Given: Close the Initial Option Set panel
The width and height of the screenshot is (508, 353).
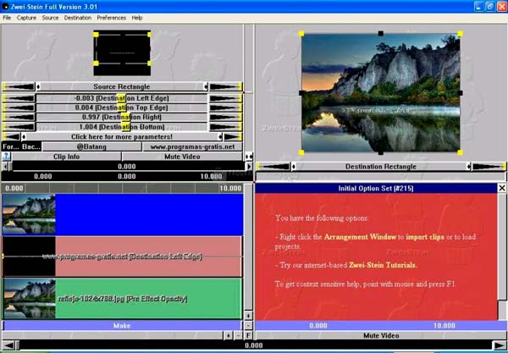Looking at the screenshot, I should [x=502, y=188].
